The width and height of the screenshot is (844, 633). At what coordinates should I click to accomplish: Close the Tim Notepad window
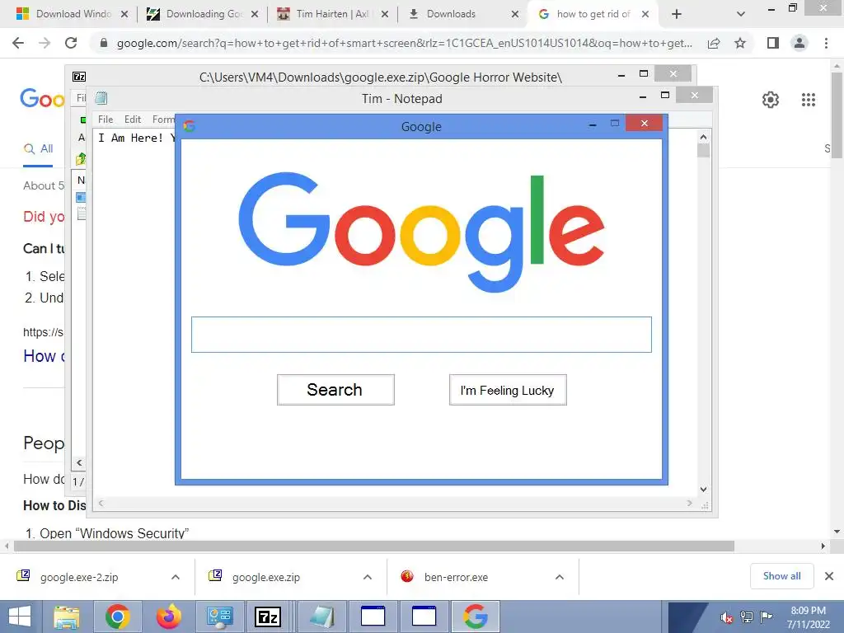[x=694, y=96]
